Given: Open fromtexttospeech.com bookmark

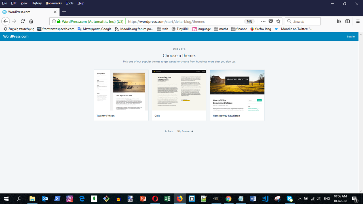Looking at the screenshot, I should [56, 29].
